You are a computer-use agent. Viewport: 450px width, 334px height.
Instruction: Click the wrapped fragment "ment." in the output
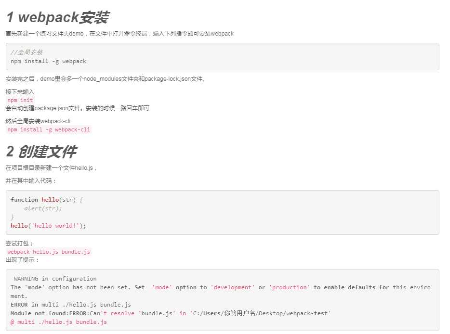tap(19, 296)
